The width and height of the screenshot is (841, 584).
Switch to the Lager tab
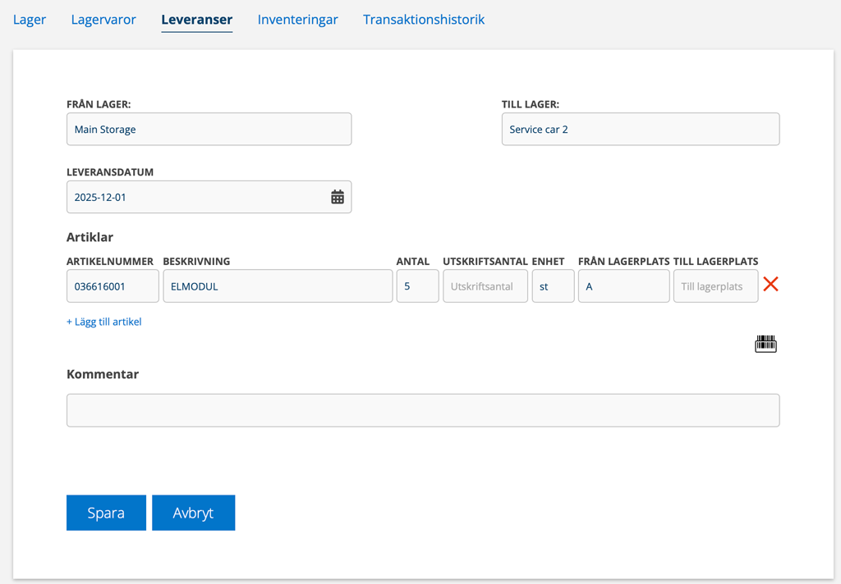(30, 20)
